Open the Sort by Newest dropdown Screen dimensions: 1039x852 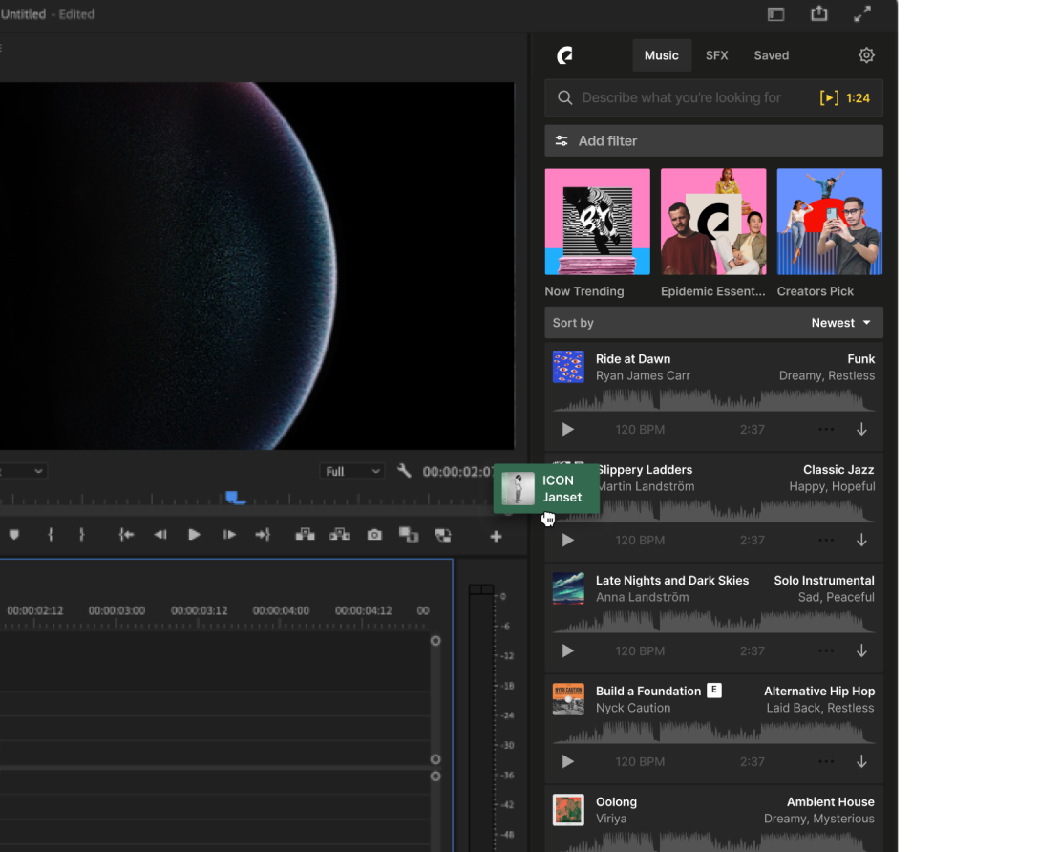coord(840,323)
